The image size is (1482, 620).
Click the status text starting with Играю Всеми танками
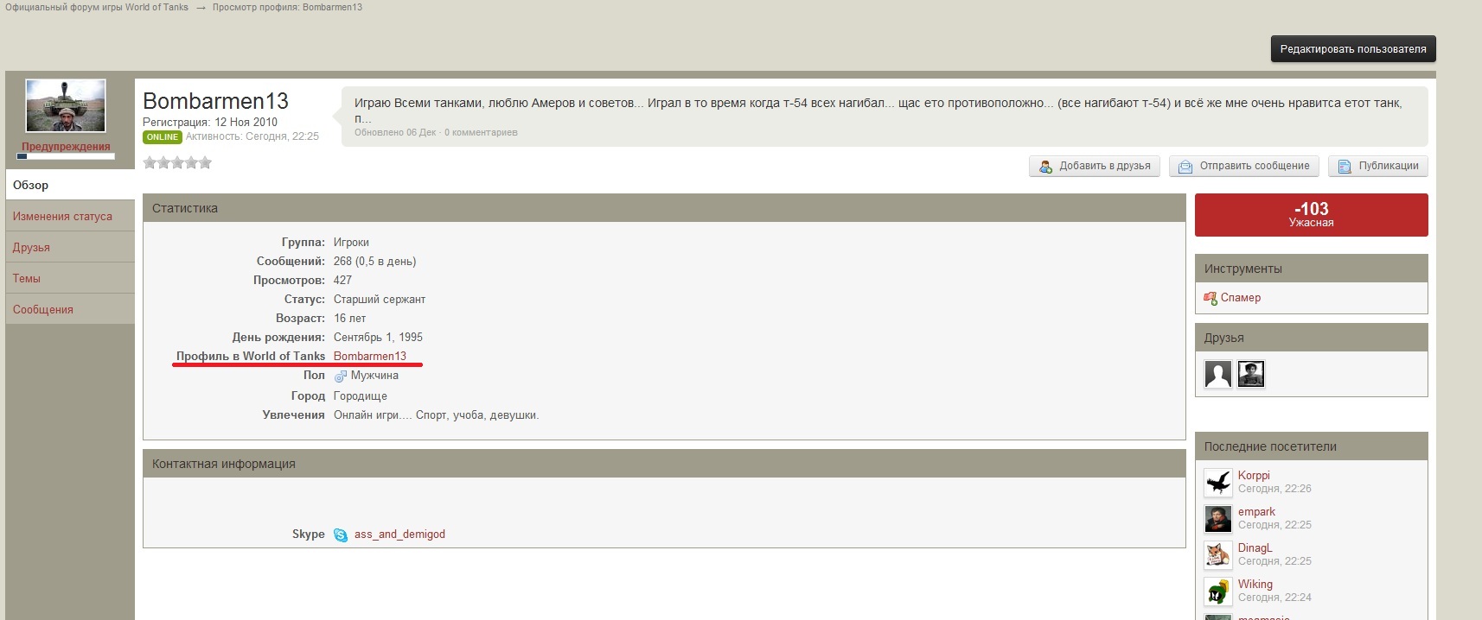878,110
